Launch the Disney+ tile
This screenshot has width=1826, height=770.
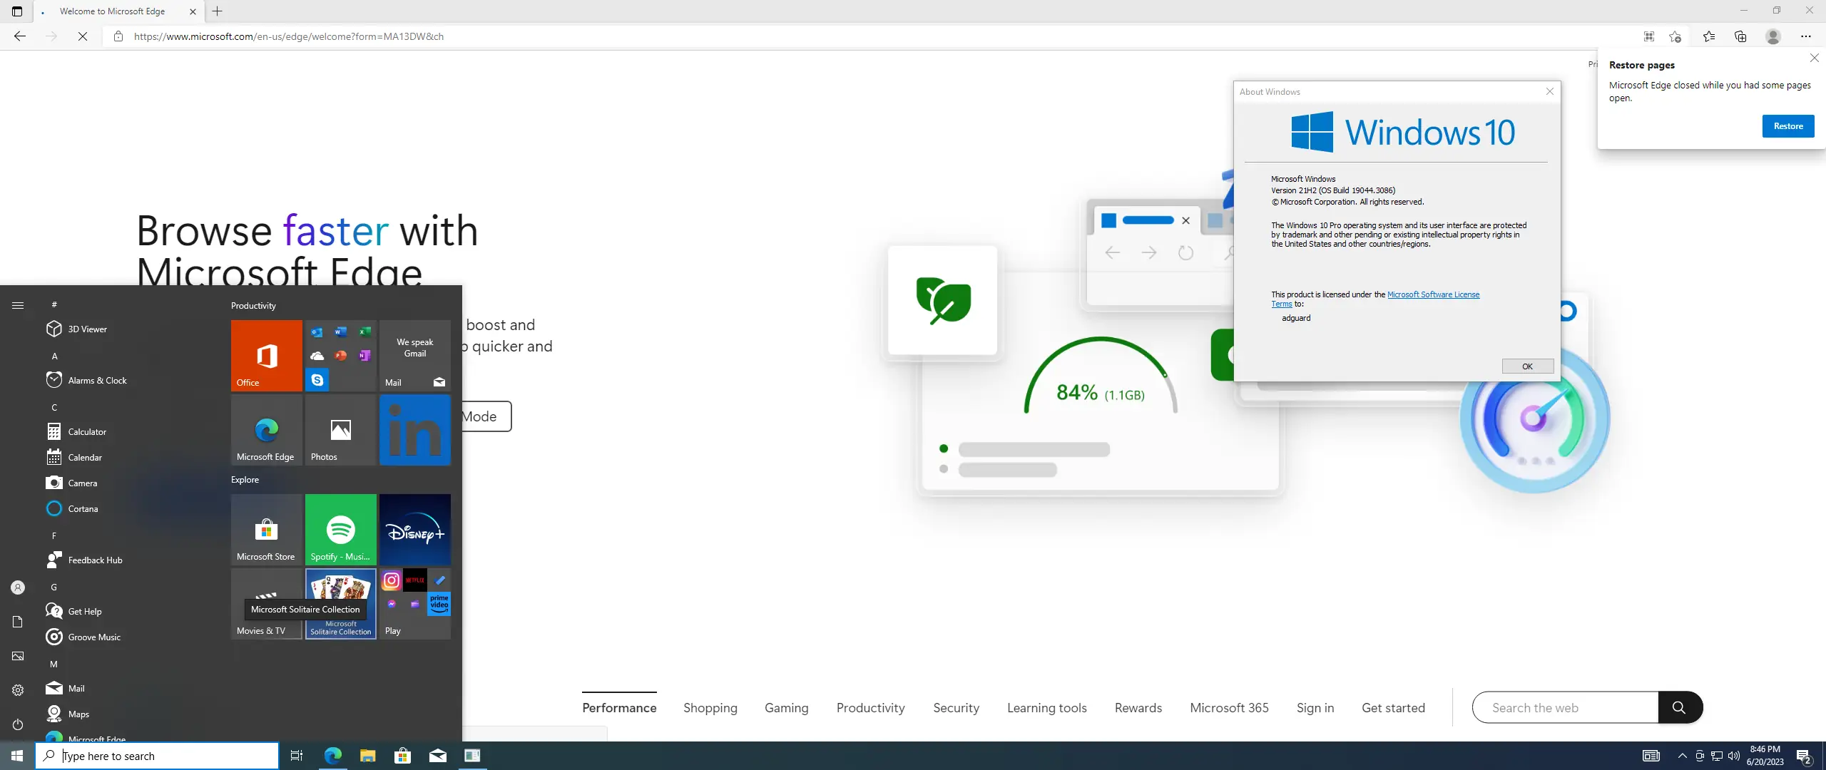[414, 529]
